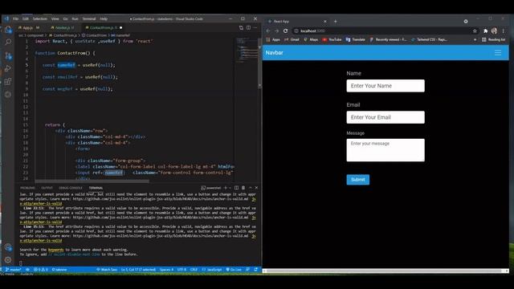Open the Search view in activity bar
Screen dimensions: 514x289
(8, 42)
